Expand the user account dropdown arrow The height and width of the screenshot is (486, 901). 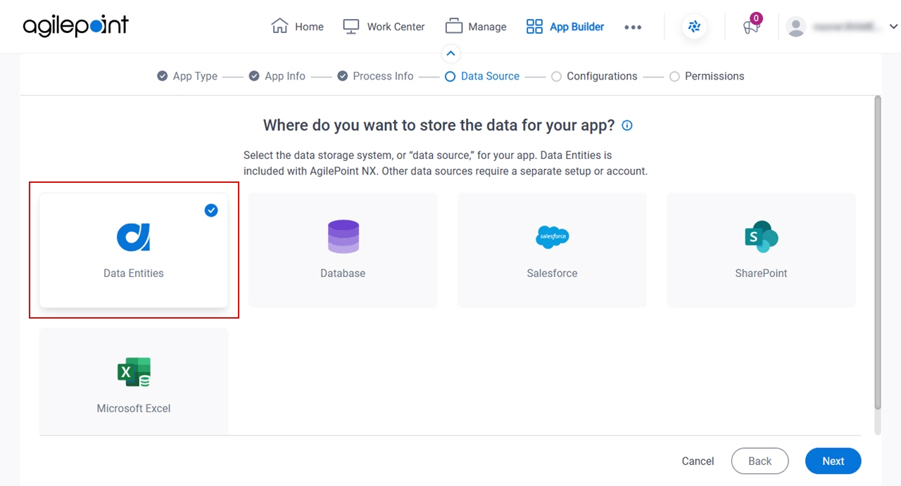coord(893,27)
